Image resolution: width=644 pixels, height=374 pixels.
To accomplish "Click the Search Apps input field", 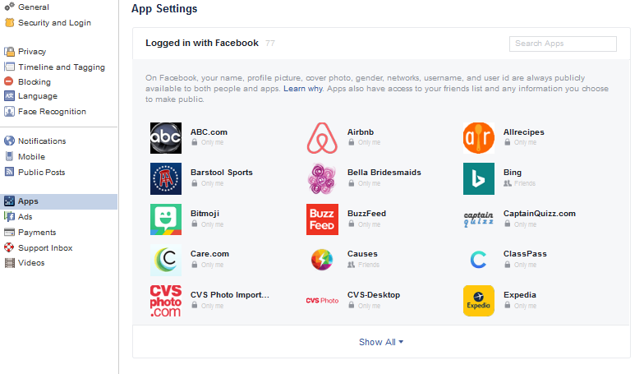I will tap(563, 44).
